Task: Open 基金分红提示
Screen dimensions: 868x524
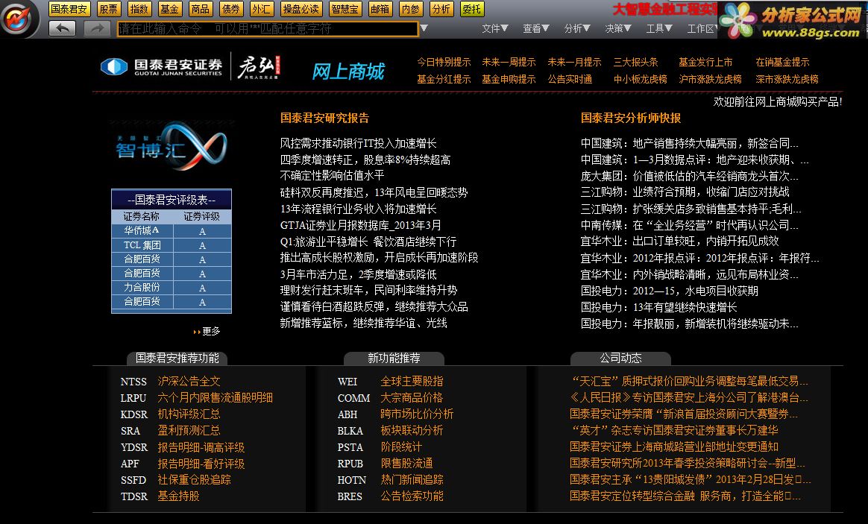Action: (x=444, y=79)
